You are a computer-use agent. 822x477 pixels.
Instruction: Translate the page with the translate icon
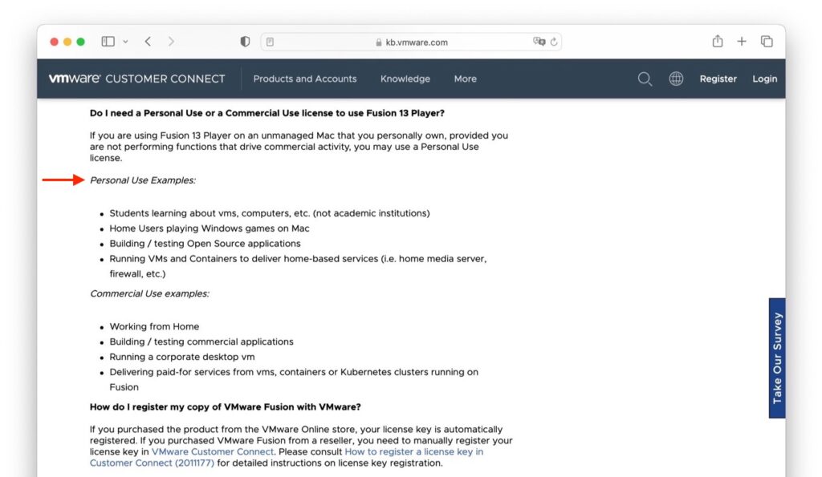point(539,42)
